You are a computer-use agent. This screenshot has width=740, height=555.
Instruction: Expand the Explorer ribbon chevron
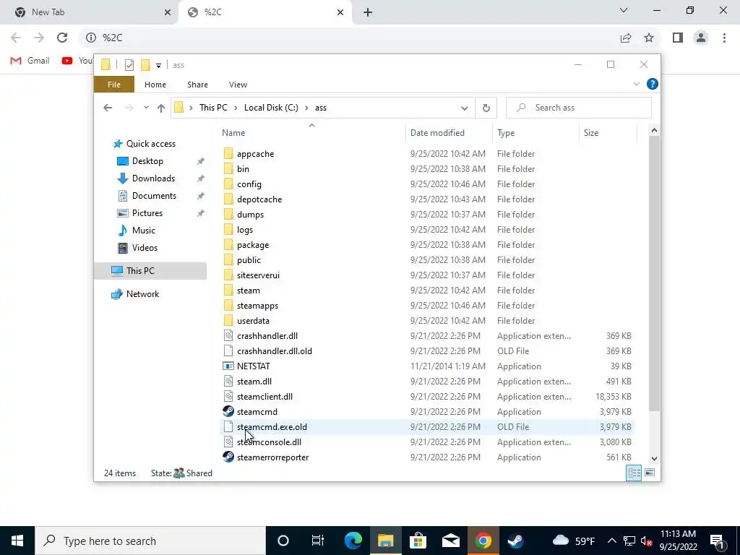(x=636, y=84)
